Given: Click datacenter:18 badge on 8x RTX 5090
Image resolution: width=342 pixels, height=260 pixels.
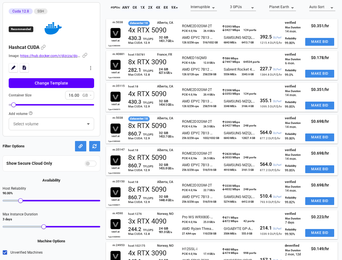Looking at the screenshot, I should click(139, 118).
